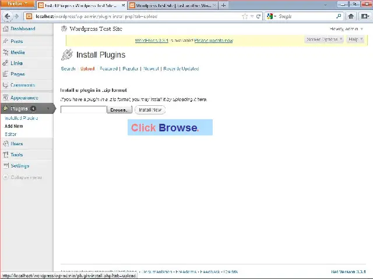Image resolution: width=373 pixels, height=279 pixels.
Task: Click the Users icon in sidebar
Action: pyautogui.click(x=5, y=144)
